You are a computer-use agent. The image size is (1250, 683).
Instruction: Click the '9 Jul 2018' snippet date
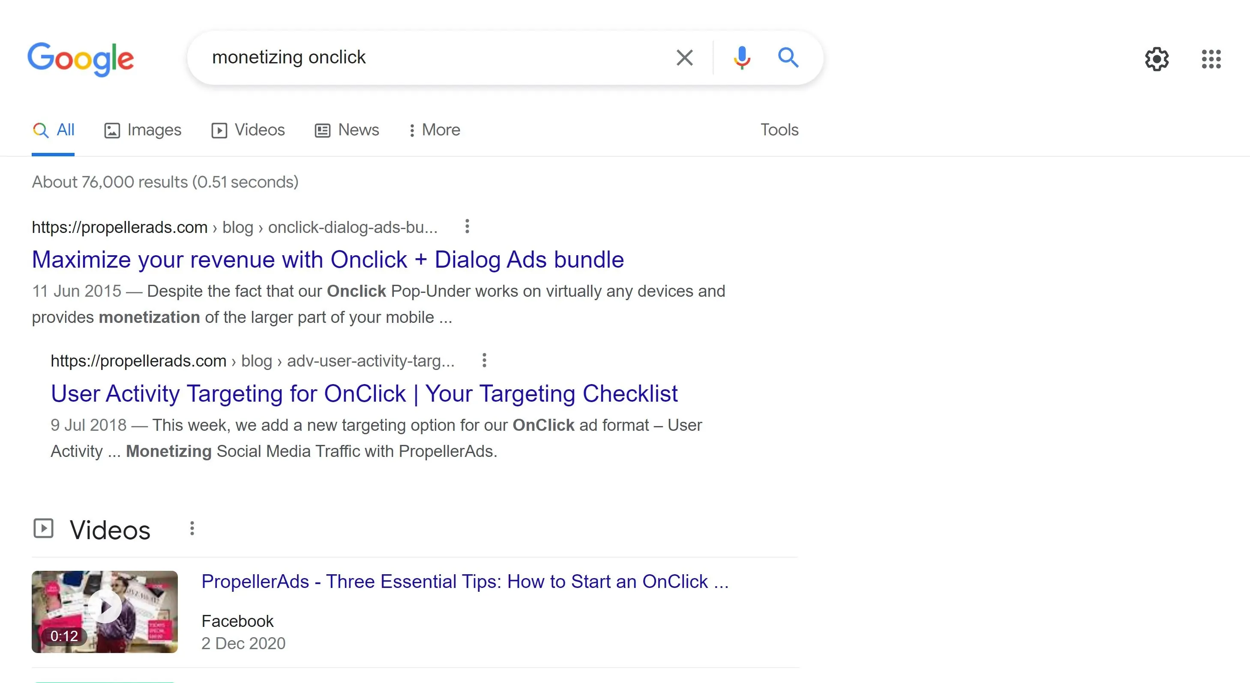click(88, 425)
